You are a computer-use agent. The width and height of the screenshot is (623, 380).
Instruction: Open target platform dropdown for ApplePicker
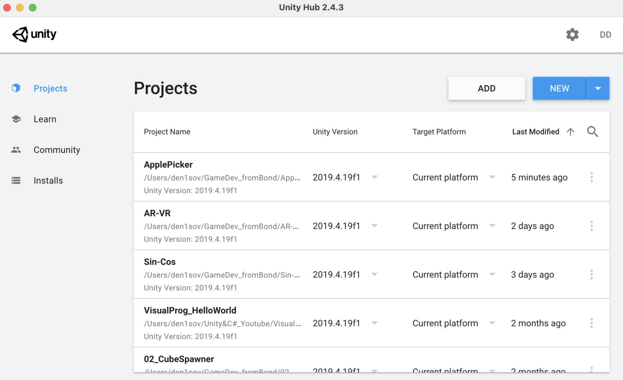click(x=492, y=177)
